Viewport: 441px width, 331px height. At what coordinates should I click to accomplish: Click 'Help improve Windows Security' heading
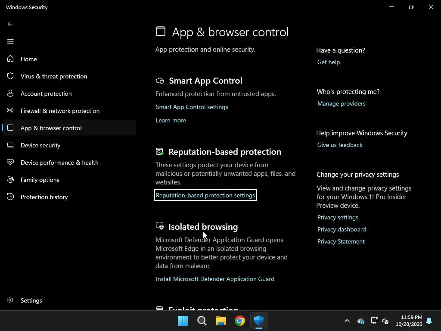tap(362, 133)
